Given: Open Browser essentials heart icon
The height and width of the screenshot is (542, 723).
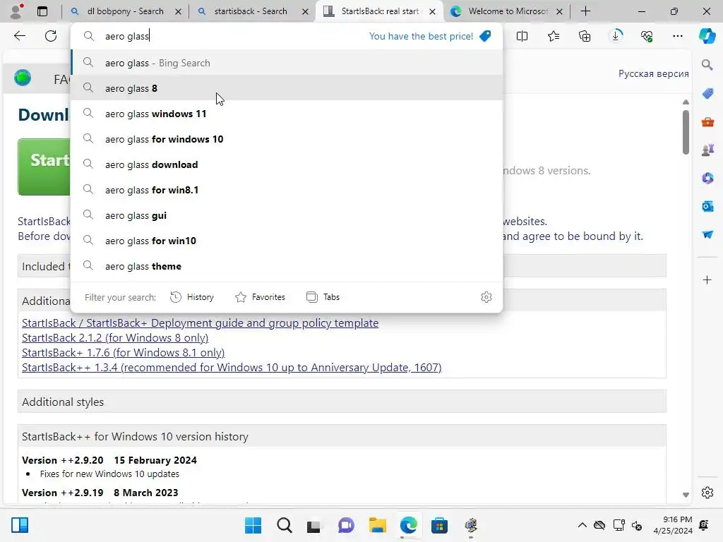Looking at the screenshot, I should coord(647,36).
